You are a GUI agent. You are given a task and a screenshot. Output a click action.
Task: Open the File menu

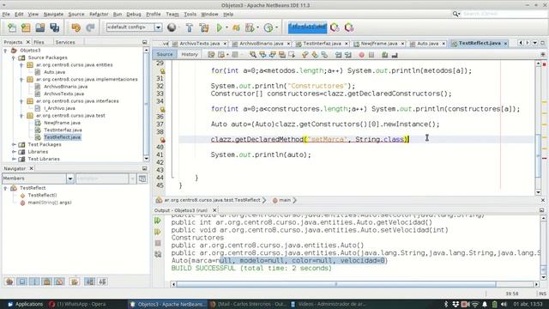6,14
